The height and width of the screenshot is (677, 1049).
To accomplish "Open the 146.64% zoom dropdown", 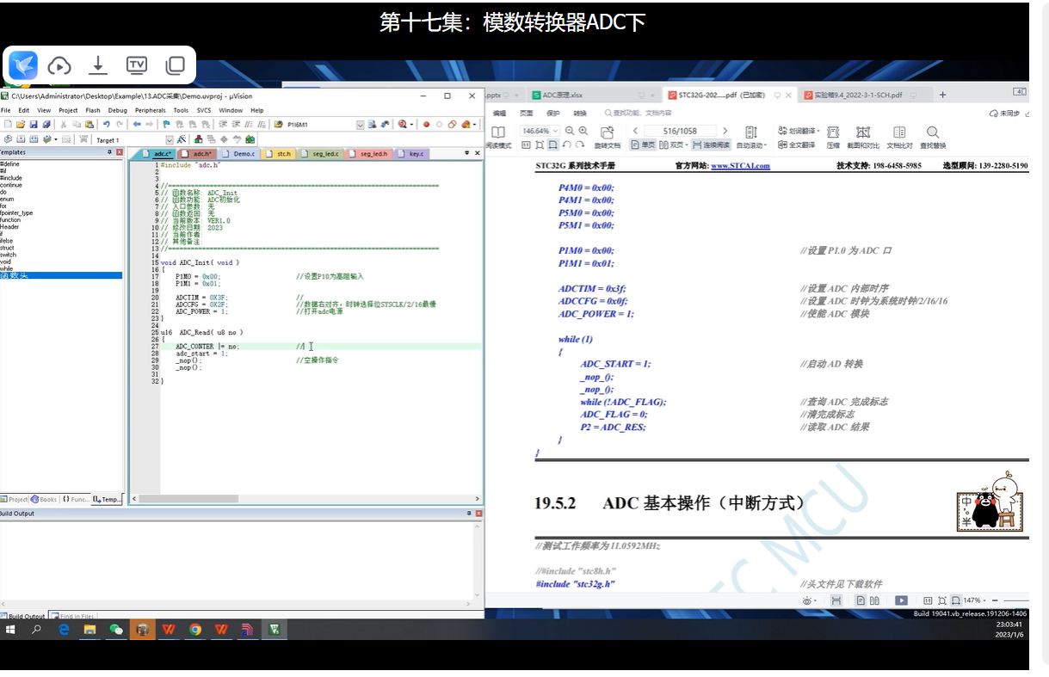I will [556, 131].
